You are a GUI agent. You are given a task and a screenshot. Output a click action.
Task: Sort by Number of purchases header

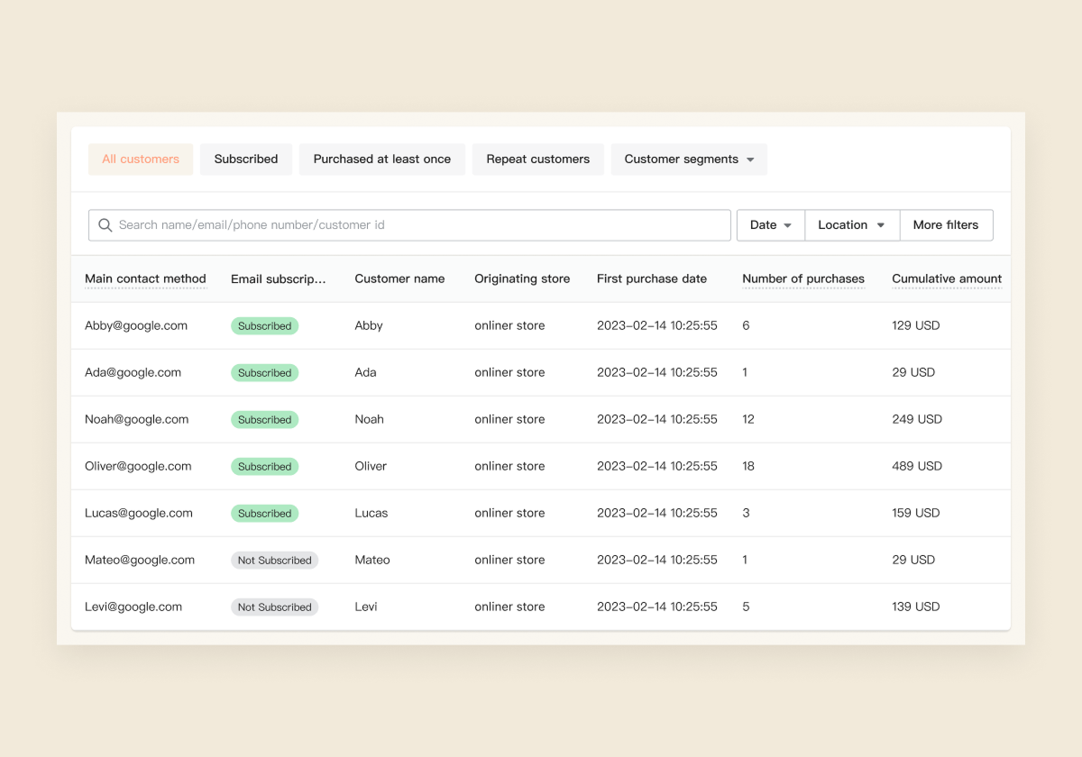803,278
